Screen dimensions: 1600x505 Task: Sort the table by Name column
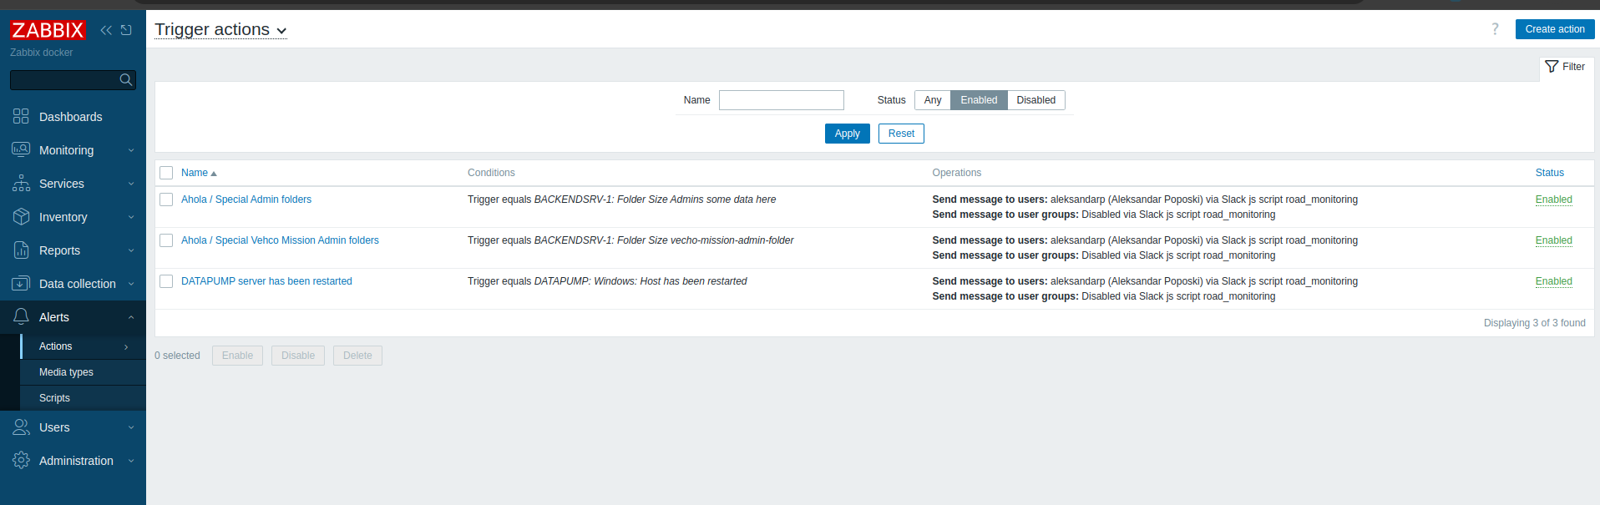pyautogui.click(x=199, y=173)
